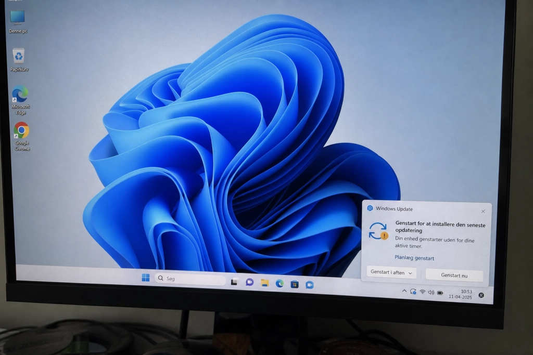Viewport: 533px width, 355px height.
Task: Click the 'Genstart for at installere' heading
Action: (x=440, y=227)
